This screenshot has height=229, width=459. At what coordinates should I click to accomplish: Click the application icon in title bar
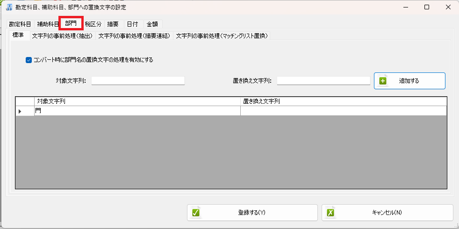coord(8,7)
